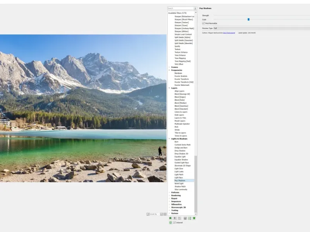Image resolution: width=310 pixels, height=232 pixels.
Task: Select the Light Glow filter
Action: (x=179, y=169)
